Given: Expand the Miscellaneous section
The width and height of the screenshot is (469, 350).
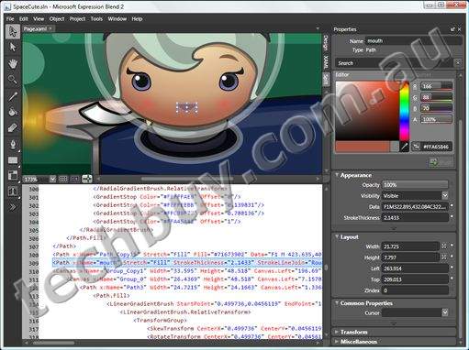Looking at the screenshot, I should click(337, 342).
